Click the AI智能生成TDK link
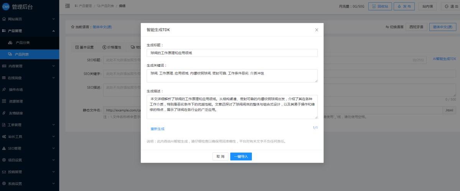460x191 pixels. click(444, 59)
